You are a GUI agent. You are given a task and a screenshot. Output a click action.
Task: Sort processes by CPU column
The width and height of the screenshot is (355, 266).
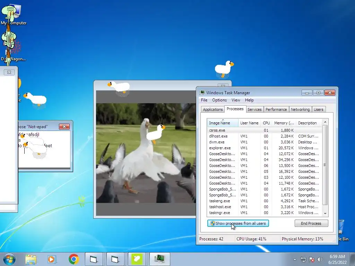(266, 123)
